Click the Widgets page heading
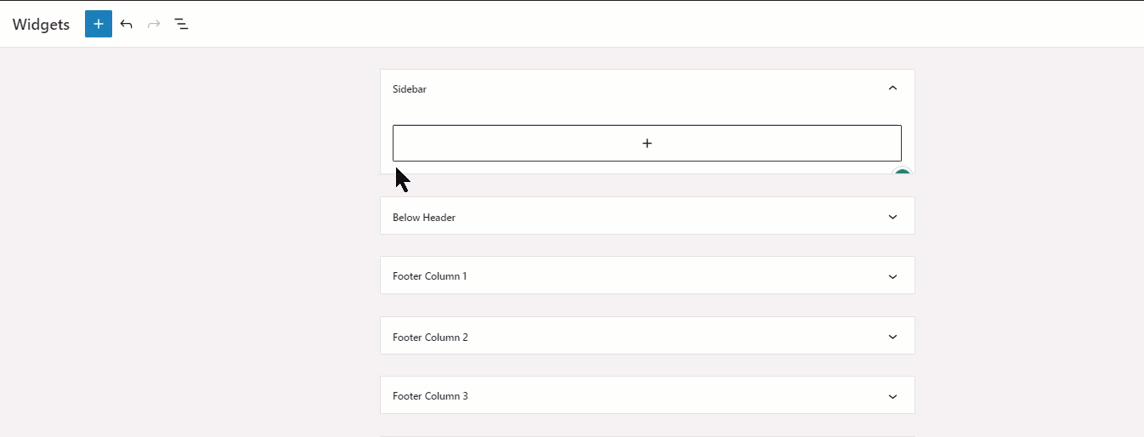The width and height of the screenshot is (1144, 437). pos(41,25)
